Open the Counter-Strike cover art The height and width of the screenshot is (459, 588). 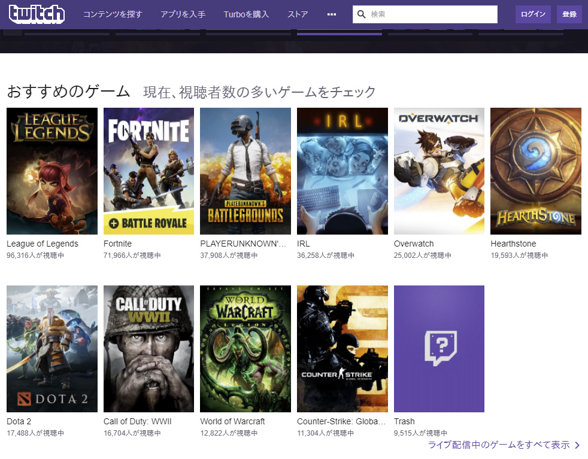coord(343,349)
